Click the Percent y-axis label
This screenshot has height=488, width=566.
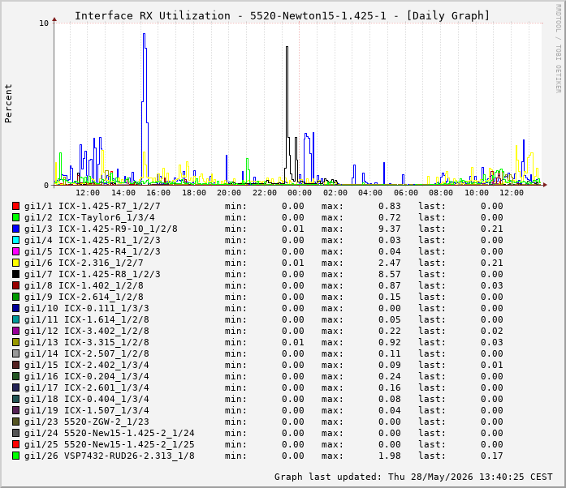click(8, 104)
